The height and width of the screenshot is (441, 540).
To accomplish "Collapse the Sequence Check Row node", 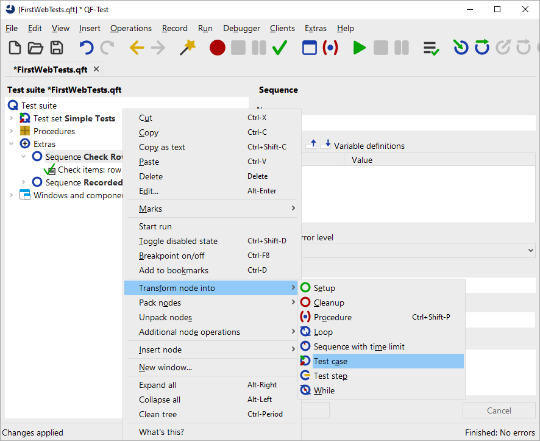I will coord(23,156).
